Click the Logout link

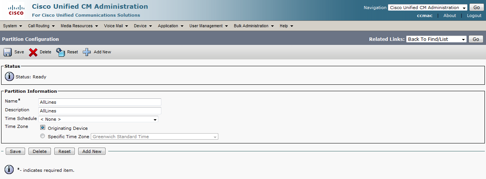pos(474,16)
